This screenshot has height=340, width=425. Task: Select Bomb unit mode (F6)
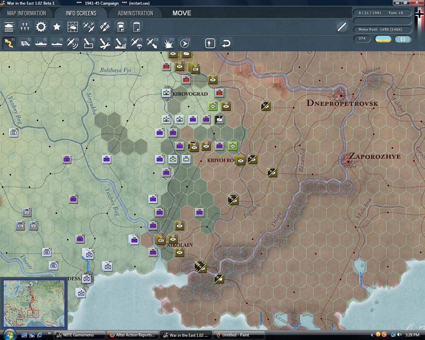click(x=89, y=43)
